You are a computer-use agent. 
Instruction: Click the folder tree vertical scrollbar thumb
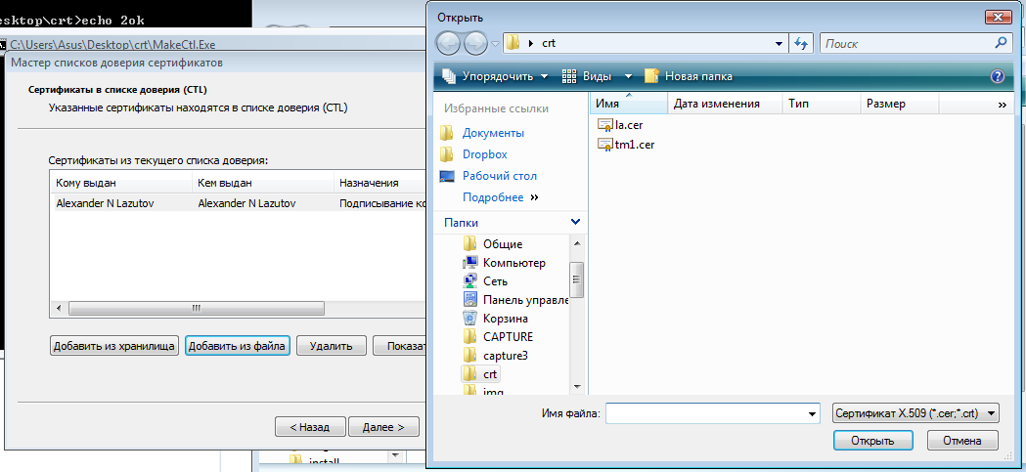click(576, 279)
